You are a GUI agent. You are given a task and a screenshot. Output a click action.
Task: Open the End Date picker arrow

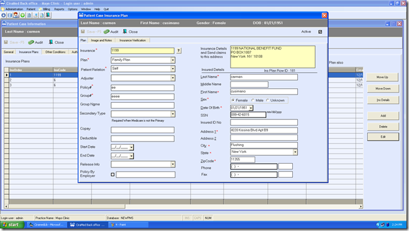131,156
